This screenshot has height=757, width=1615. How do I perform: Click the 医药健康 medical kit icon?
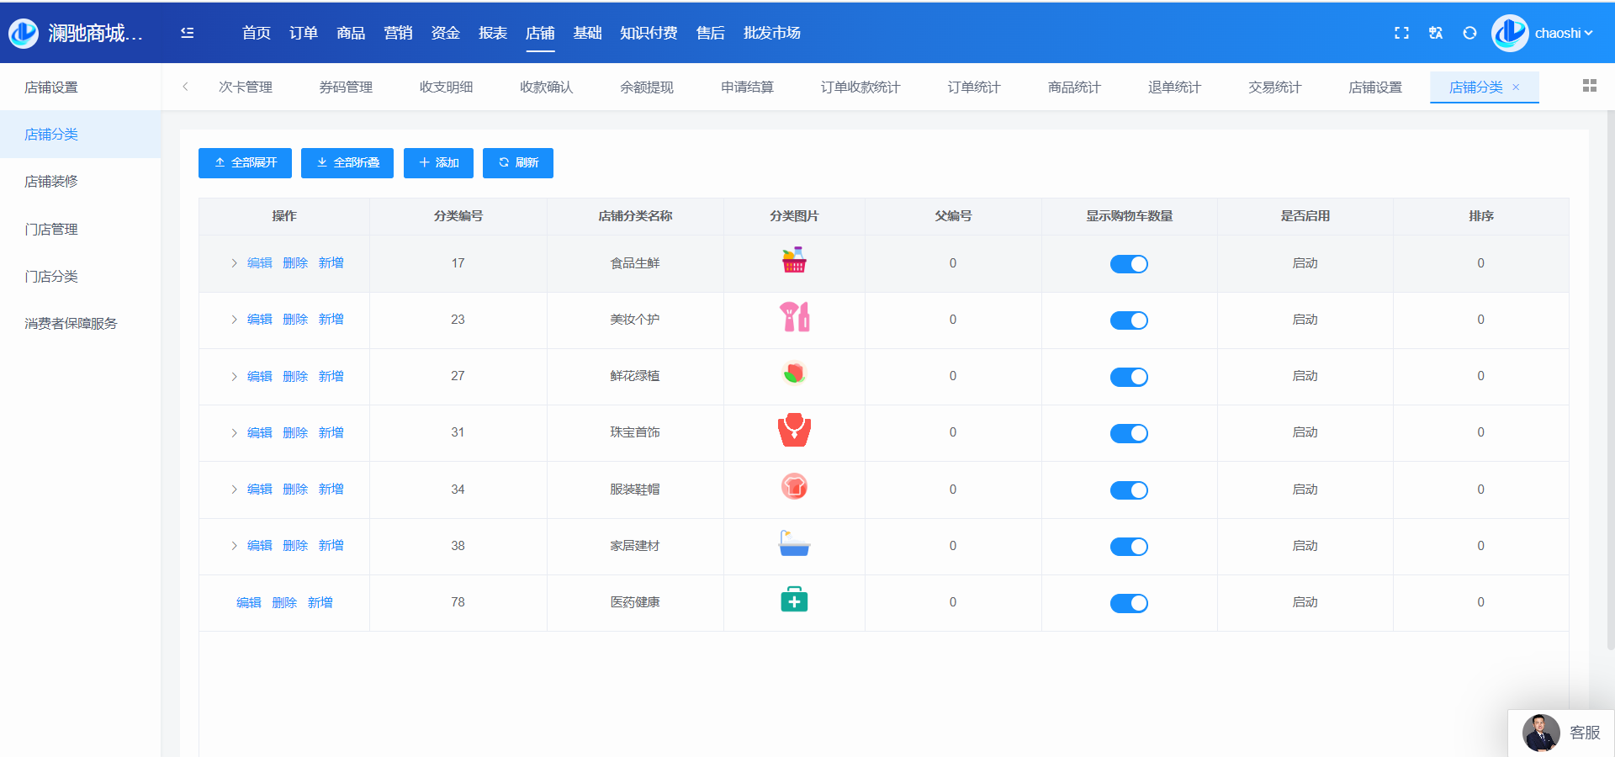tap(793, 601)
